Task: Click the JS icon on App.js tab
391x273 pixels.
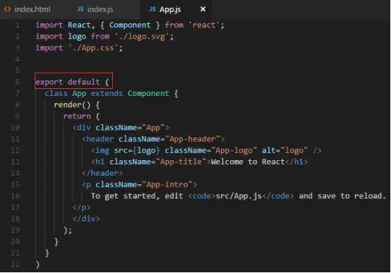Action: (152, 9)
